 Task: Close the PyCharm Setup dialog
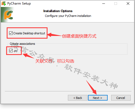point(128,3)
